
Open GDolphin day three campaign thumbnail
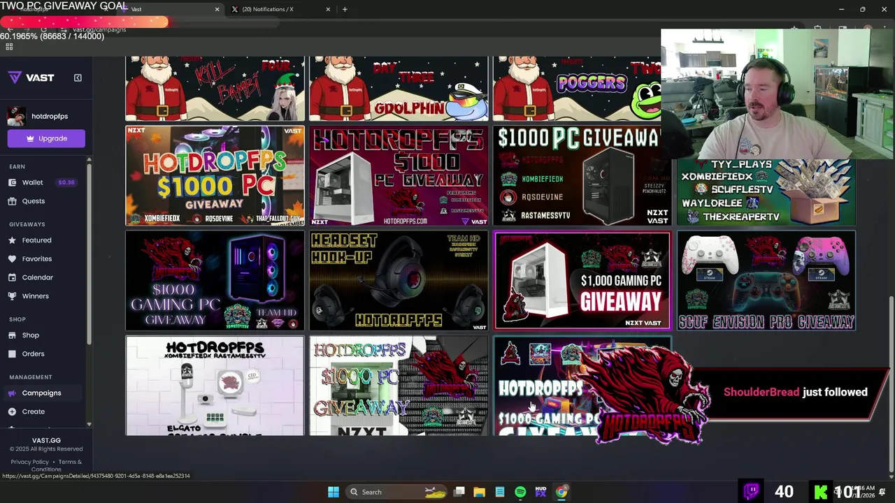[x=399, y=88]
